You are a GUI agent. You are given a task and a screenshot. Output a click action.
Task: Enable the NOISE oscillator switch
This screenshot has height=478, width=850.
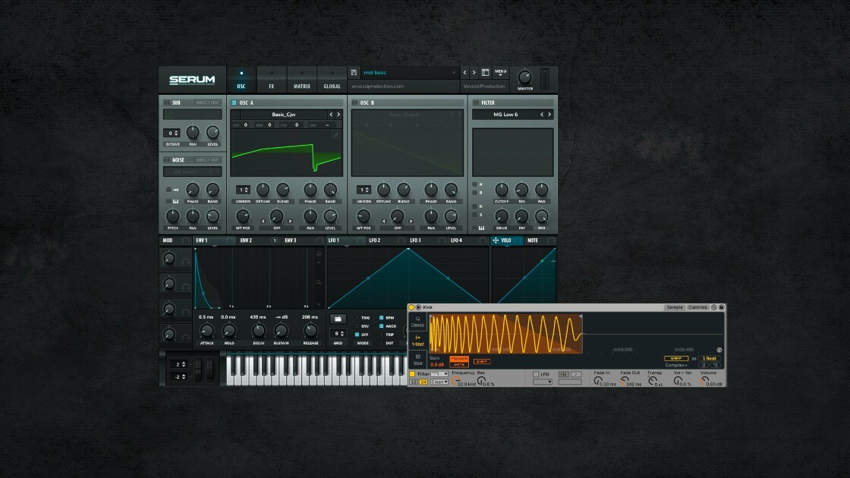[166, 160]
